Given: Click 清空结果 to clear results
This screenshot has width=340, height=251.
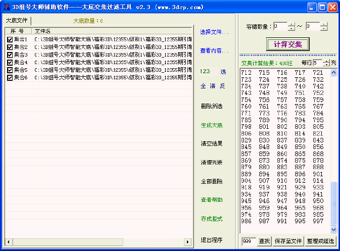Looking at the screenshot, I should (x=211, y=143).
